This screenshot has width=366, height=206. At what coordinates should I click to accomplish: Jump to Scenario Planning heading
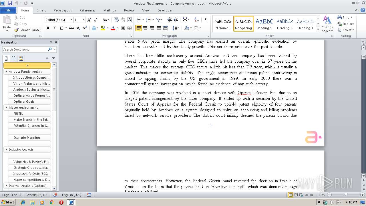[x=29, y=138]
